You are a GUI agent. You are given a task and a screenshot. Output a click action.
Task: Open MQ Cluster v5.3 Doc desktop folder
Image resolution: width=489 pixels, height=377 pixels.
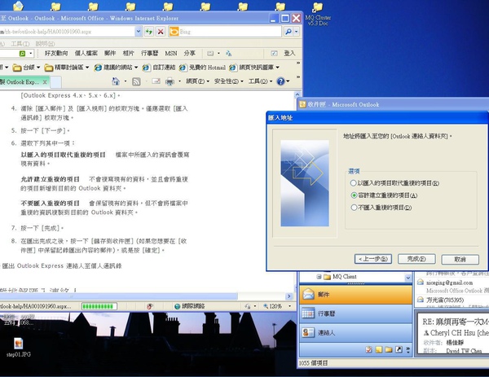pyautogui.click(x=318, y=14)
